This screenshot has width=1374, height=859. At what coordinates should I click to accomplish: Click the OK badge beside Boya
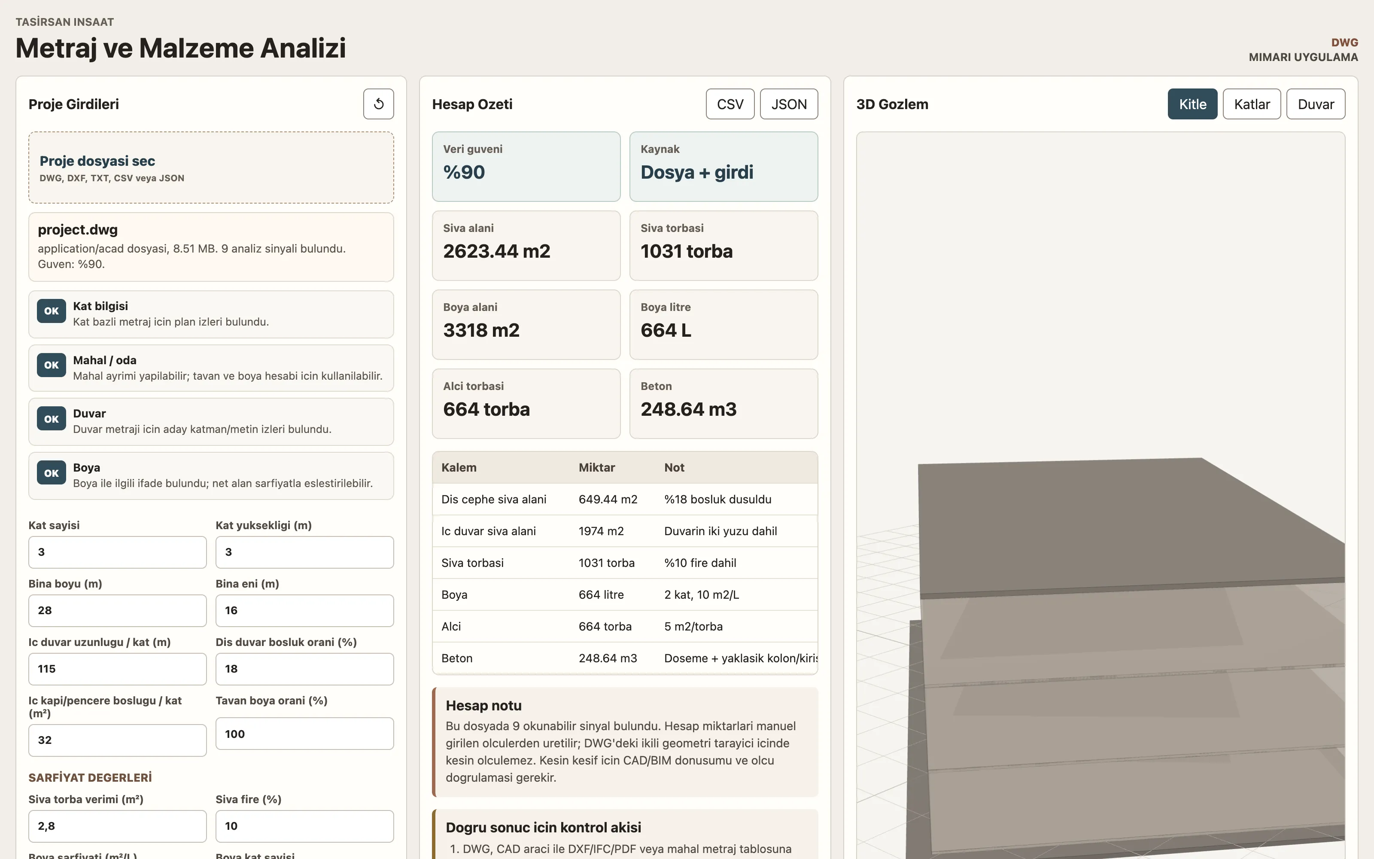point(52,473)
